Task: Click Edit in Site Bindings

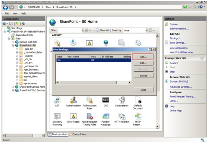Action: coord(143,63)
